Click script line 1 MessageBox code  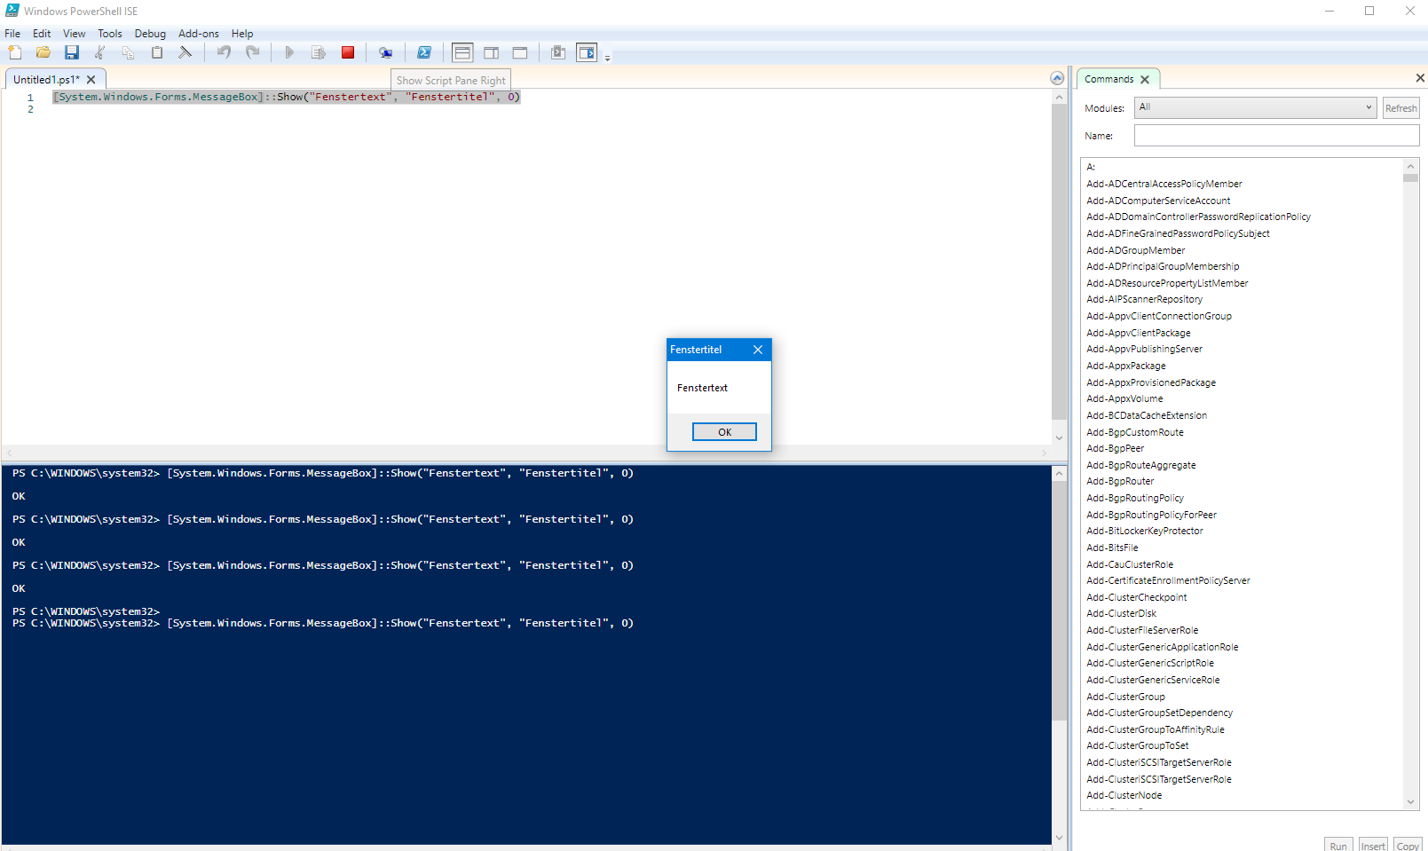pyautogui.click(x=287, y=97)
